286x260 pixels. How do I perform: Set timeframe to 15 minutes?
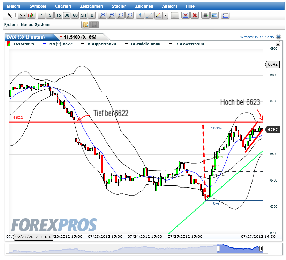[x=59, y=15]
